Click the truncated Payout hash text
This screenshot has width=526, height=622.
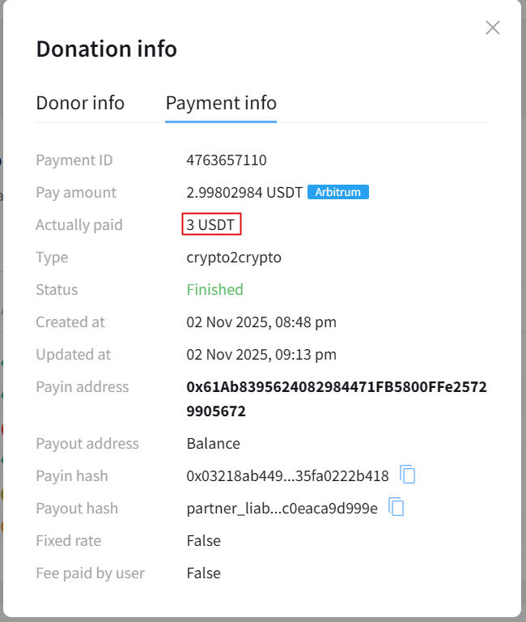(282, 508)
